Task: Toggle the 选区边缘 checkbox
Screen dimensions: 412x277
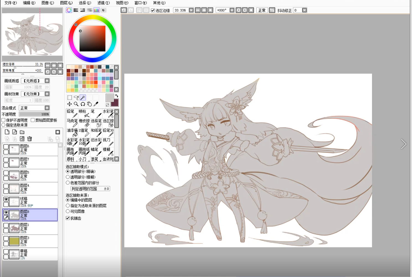Action: click(153, 11)
